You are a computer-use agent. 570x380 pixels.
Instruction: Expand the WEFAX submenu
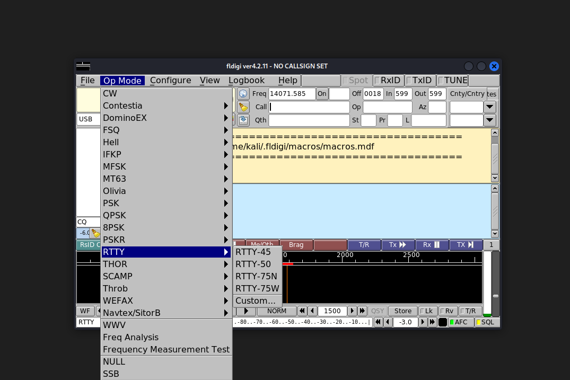(166, 301)
